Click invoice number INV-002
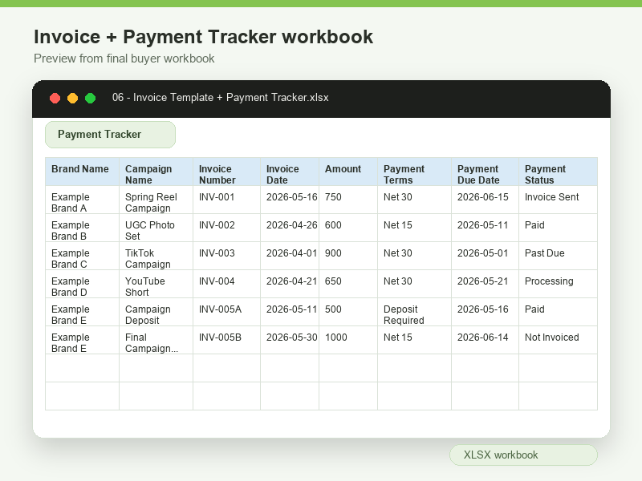The width and height of the screenshot is (642, 481). tap(226, 228)
